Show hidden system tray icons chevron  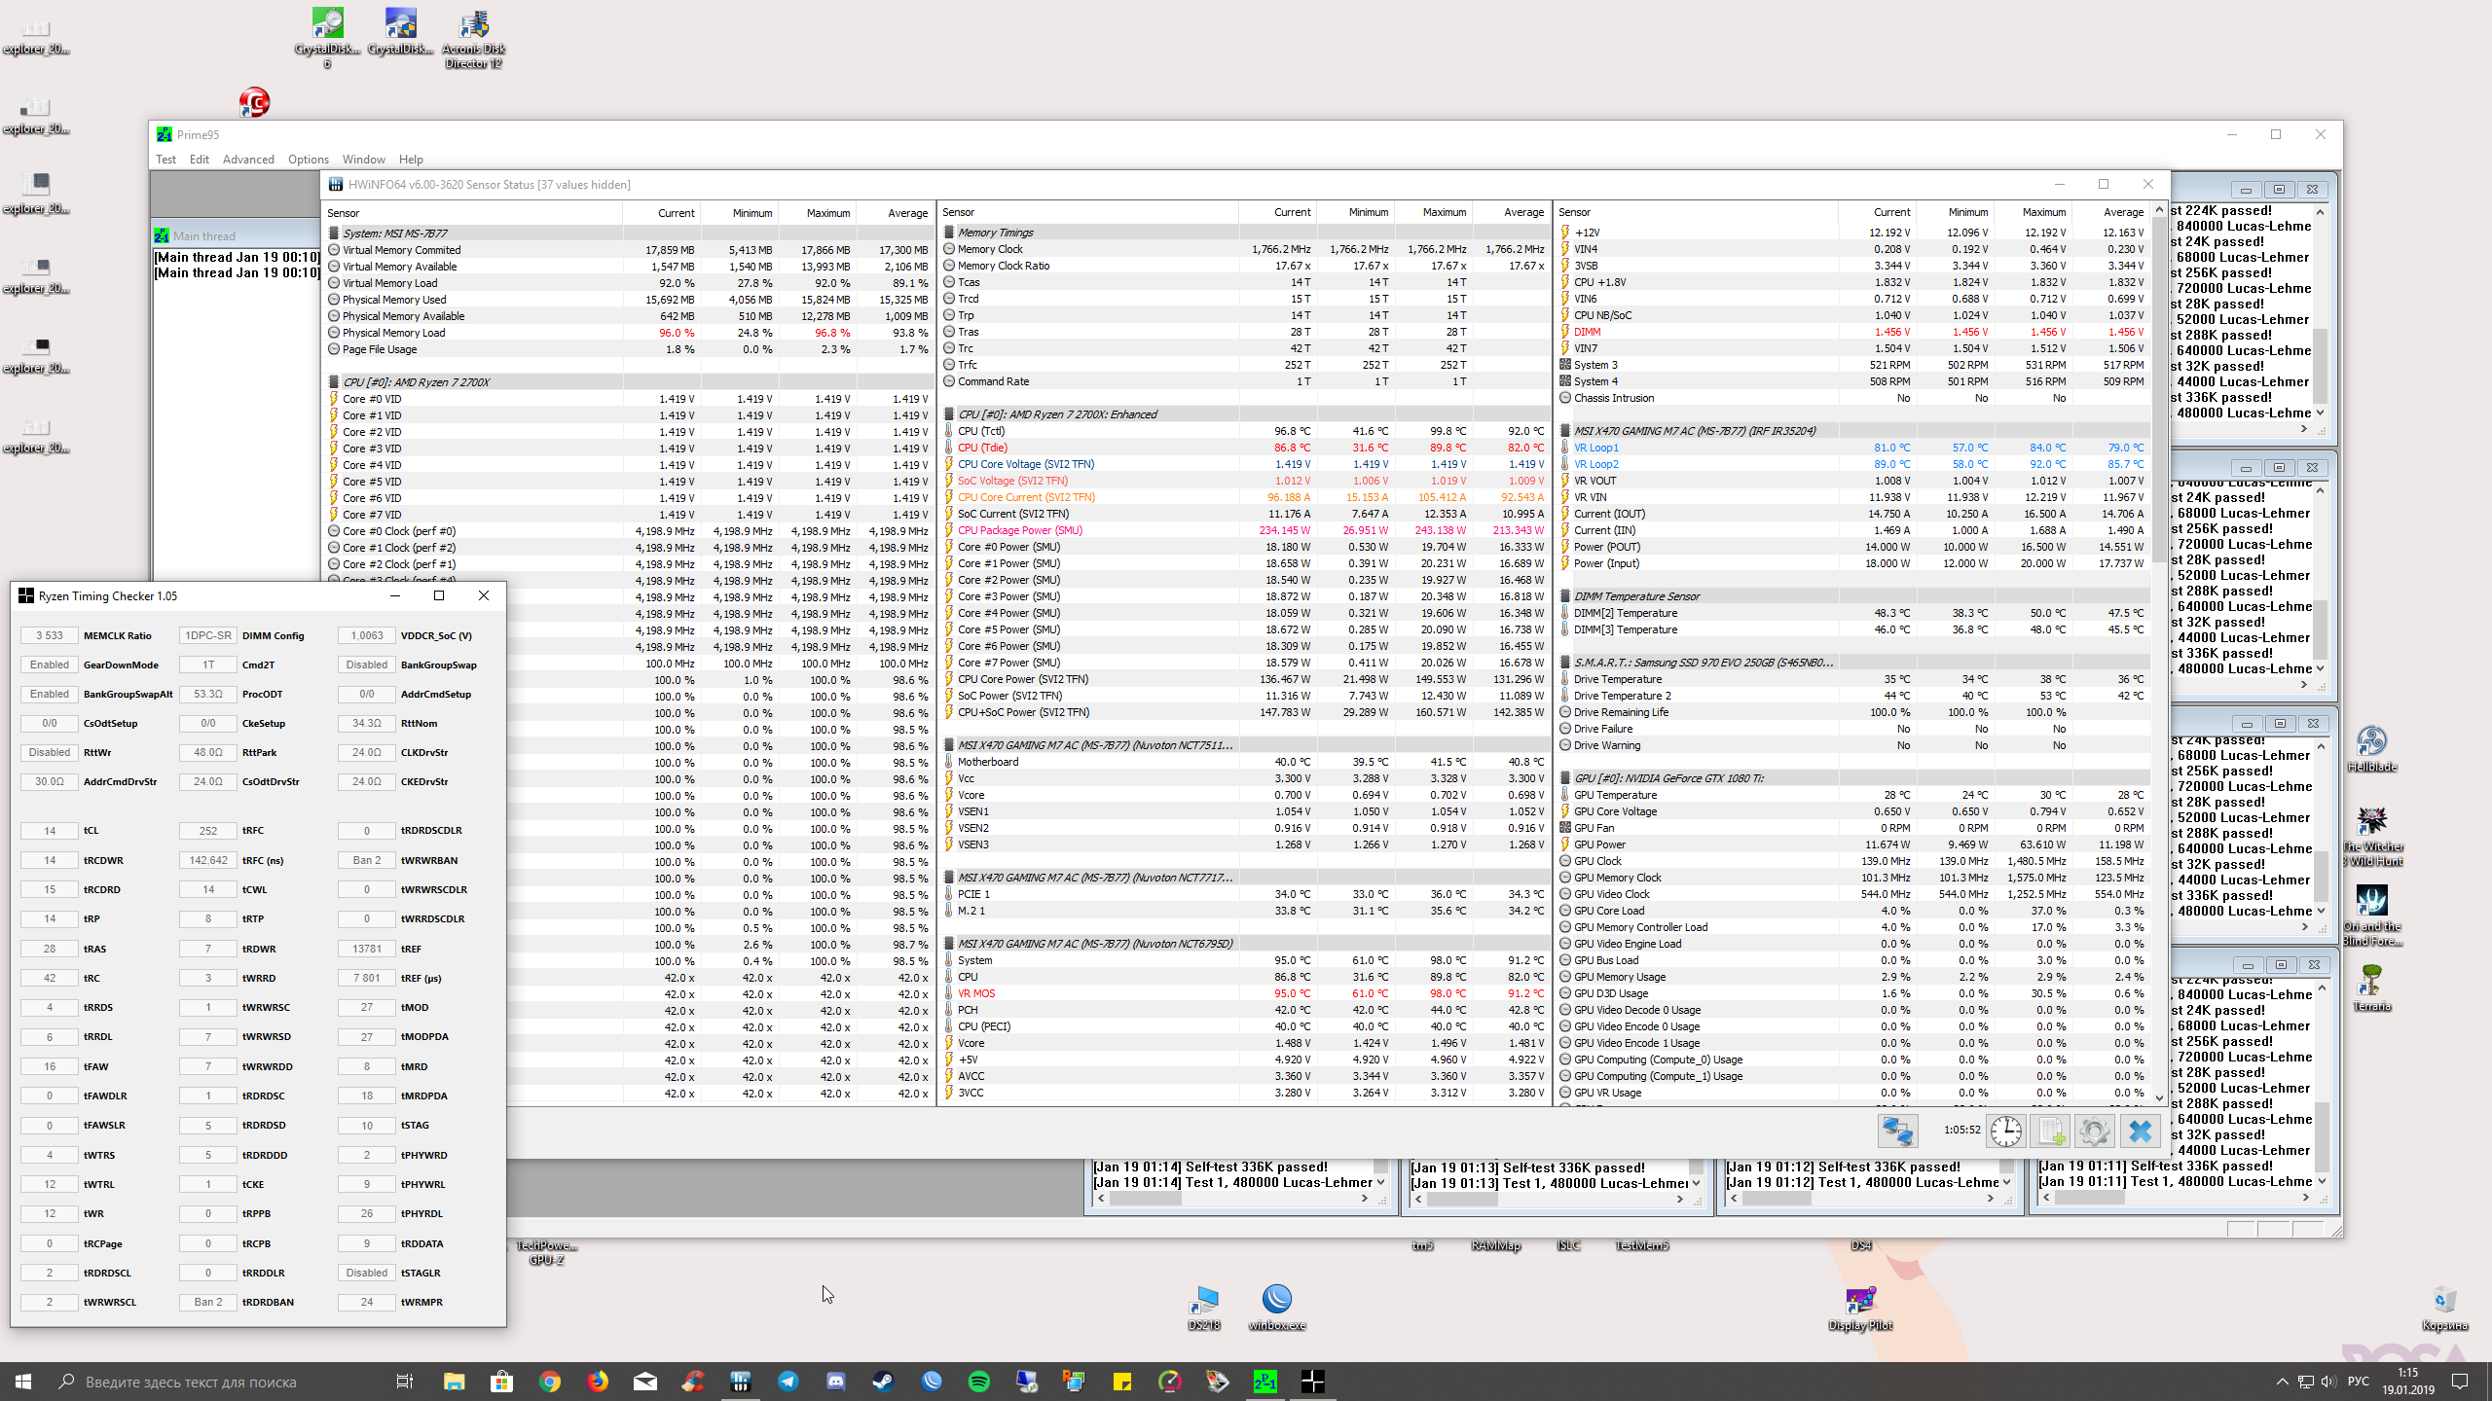point(2282,1381)
